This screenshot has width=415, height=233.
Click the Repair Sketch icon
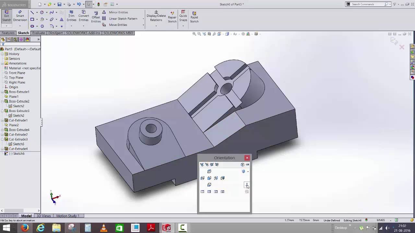(172, 17)
